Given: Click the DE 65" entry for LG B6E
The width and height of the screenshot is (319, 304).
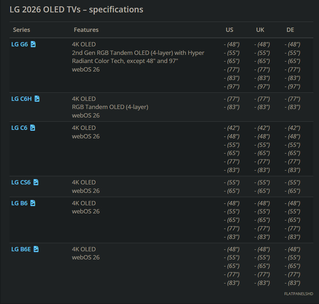Looking at the screenshot, I should pyautogui.click(x=293, y=266).
